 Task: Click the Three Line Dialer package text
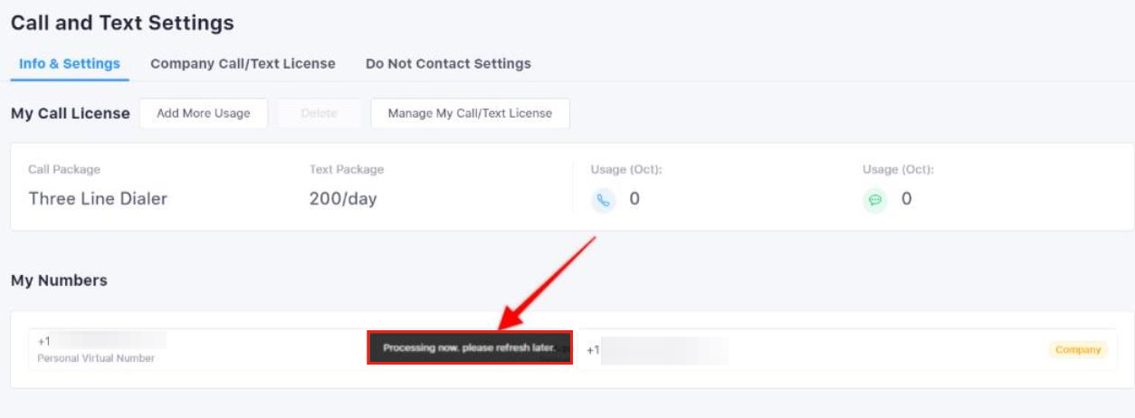point(98,199)
